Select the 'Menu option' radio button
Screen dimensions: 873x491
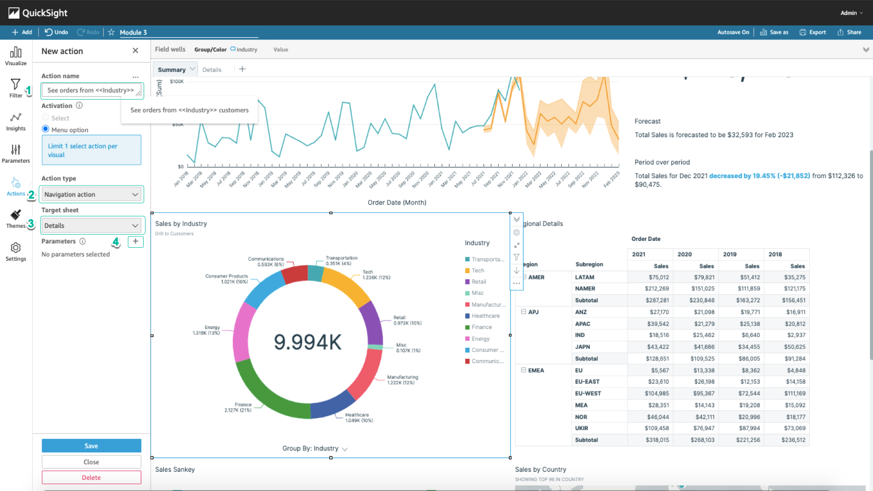(x=45, y=129)
